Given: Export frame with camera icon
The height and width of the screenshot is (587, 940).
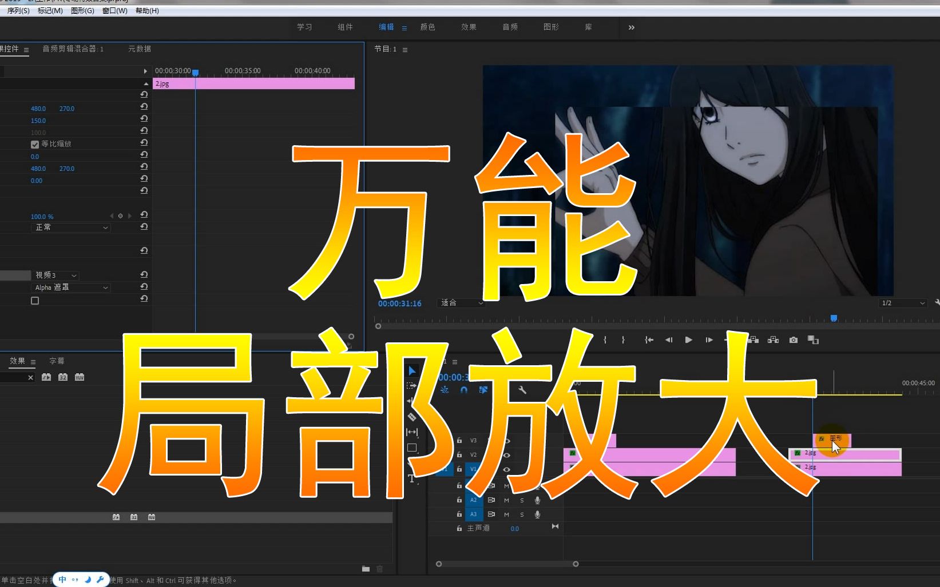Looking at the screenshot, I should pos(793,340).
